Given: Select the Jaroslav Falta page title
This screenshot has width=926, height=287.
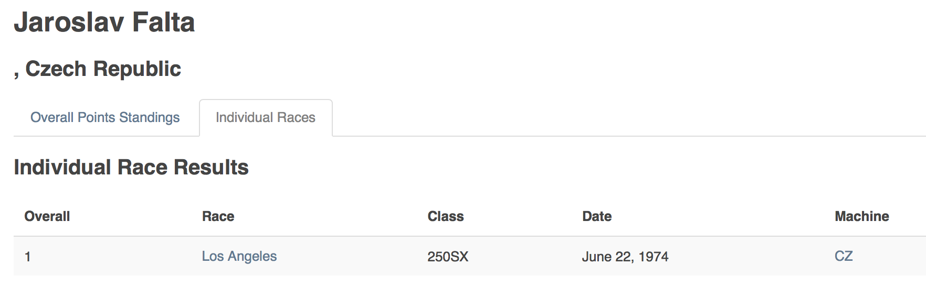Looking at the screenshot, I should (104, 23).
